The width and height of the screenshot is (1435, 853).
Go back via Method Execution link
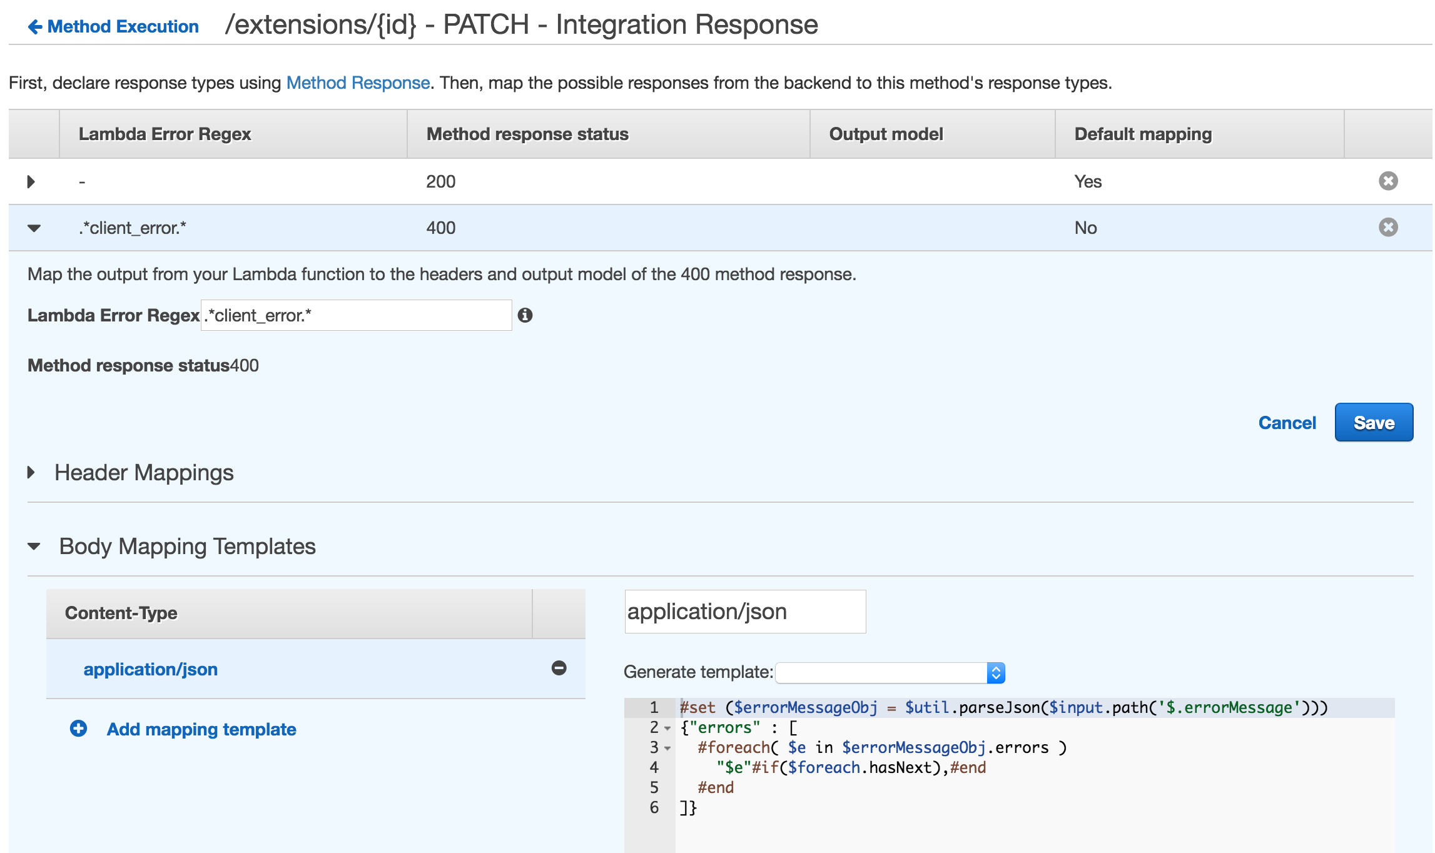[x=123, y=26]
